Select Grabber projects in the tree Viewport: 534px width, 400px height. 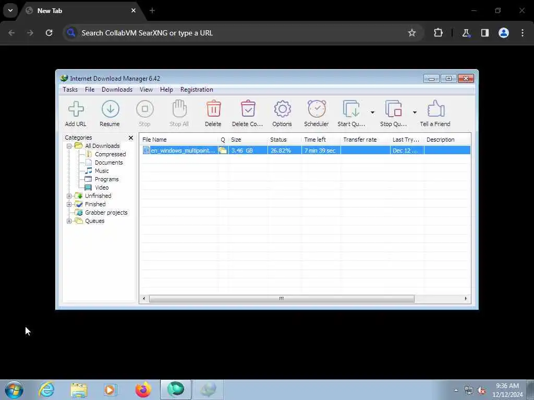[106, 213]
